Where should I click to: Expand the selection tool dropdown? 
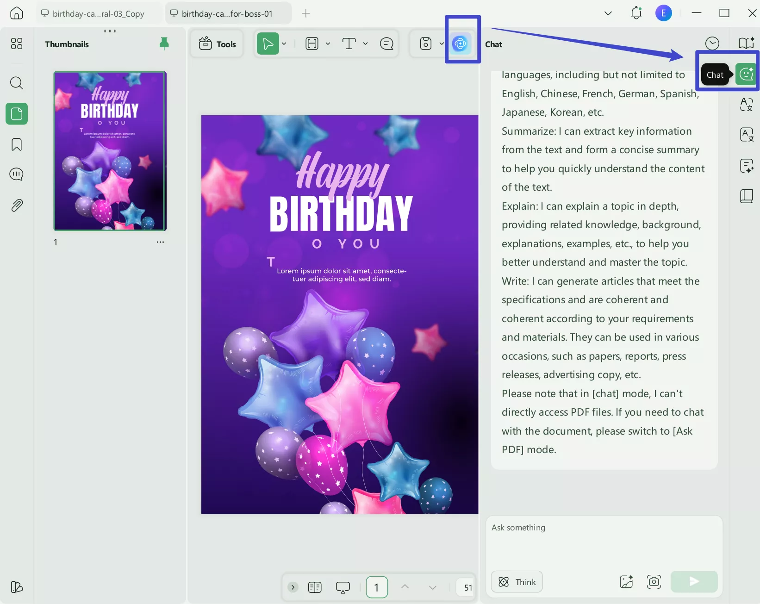pos(284,44)
